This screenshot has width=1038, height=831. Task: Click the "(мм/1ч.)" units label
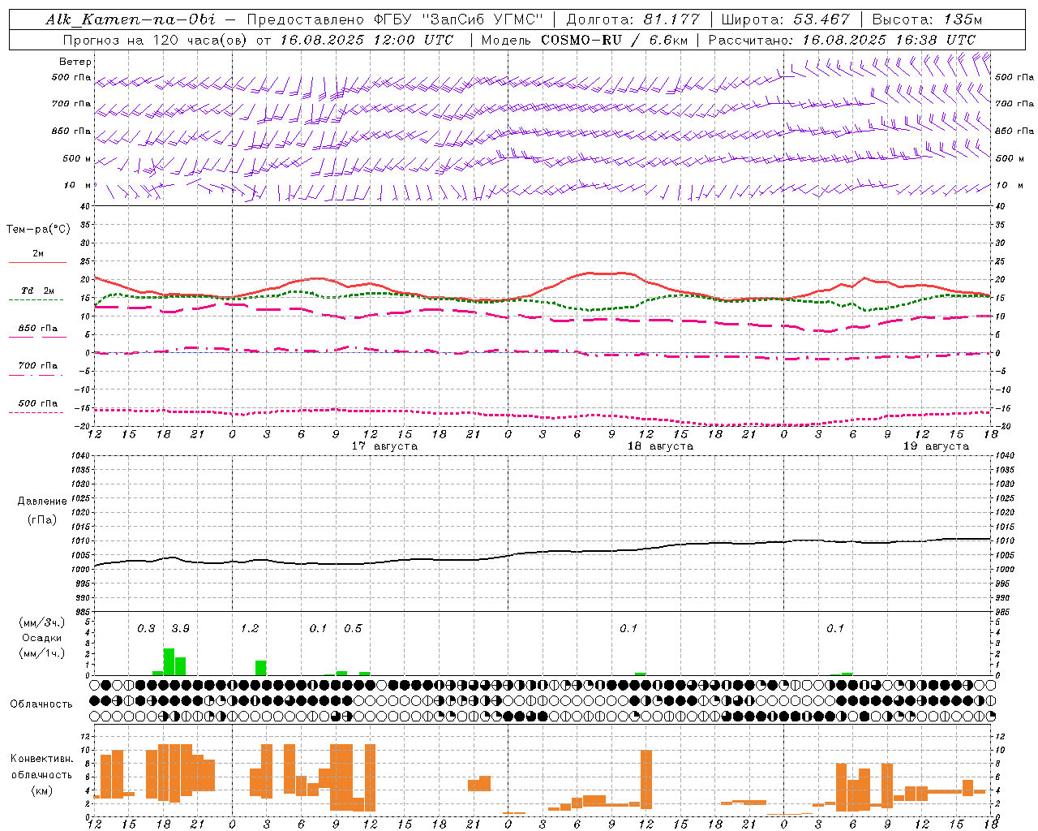pyautogui.click(x=41, y=653)
